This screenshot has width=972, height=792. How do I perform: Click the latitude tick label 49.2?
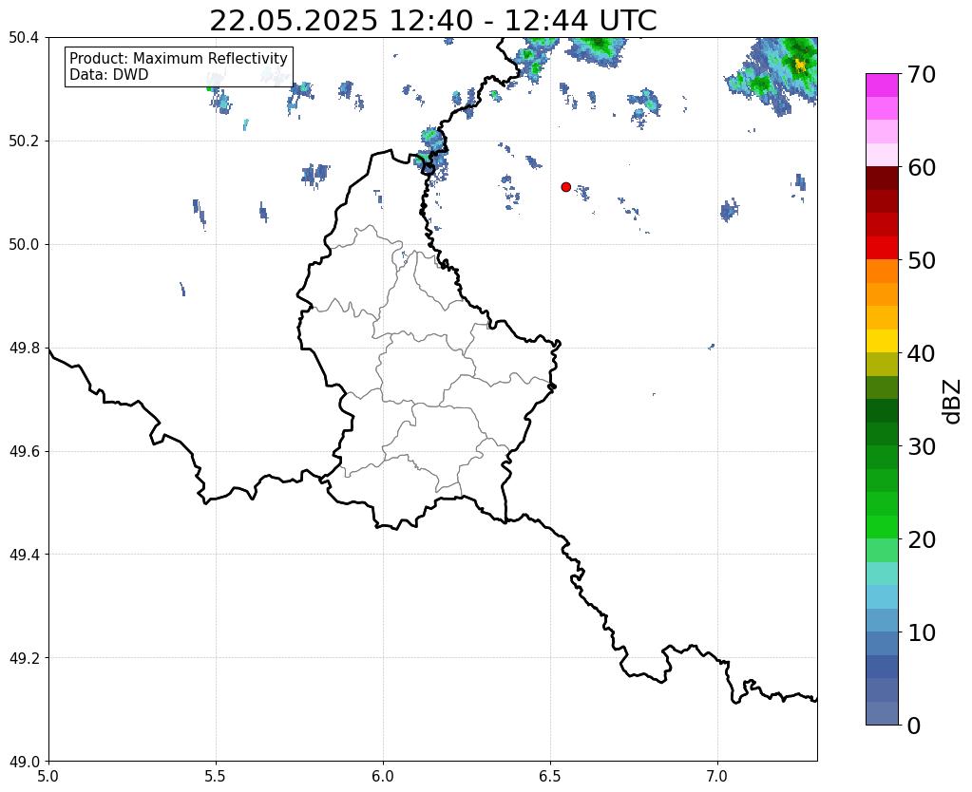coord(24,658)
